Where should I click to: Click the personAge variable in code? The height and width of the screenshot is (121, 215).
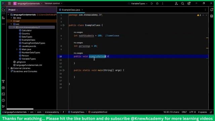[84, 46]
